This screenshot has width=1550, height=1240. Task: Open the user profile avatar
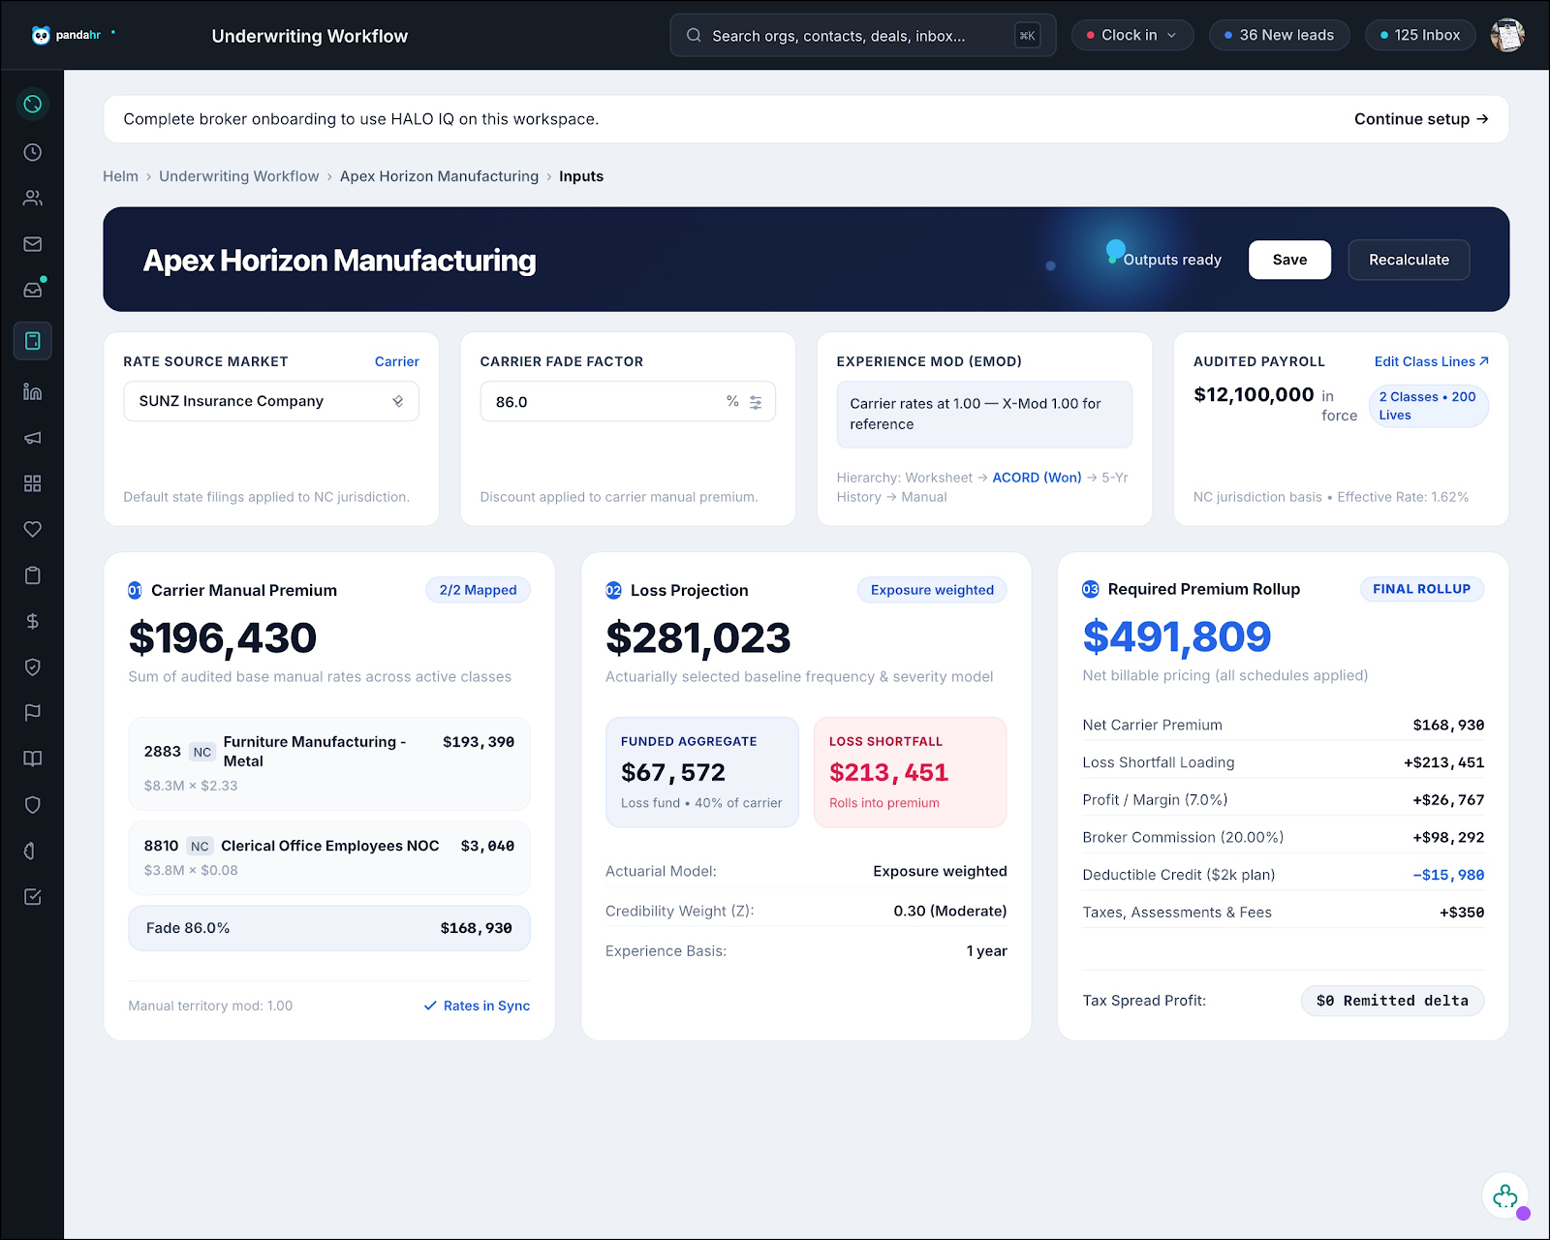(1507, 35)
